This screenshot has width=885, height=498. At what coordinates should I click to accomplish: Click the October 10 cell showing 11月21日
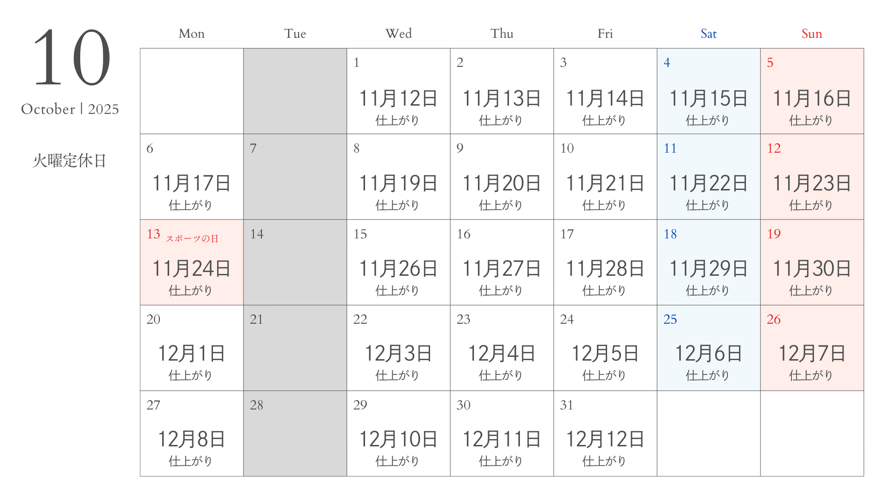pos(605,177)
